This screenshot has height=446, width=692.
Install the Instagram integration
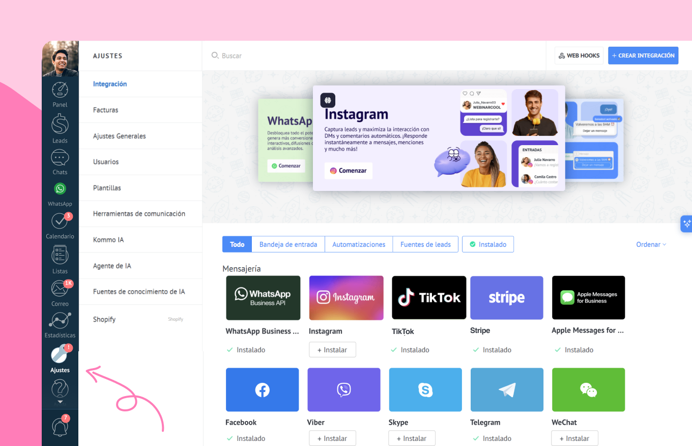pos(332,350)
